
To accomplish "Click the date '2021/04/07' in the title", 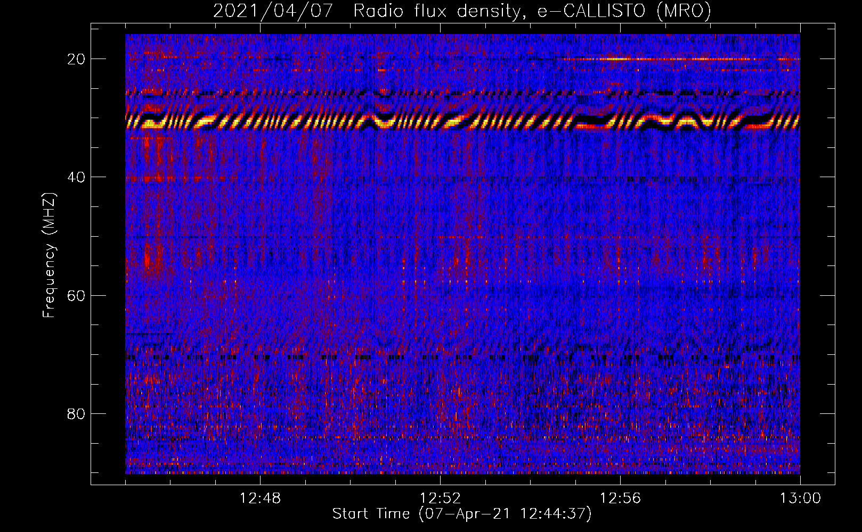I will point(273,11).
